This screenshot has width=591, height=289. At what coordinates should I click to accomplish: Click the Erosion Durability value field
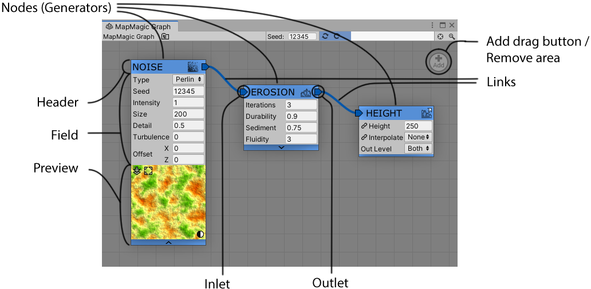coord(301,117)
